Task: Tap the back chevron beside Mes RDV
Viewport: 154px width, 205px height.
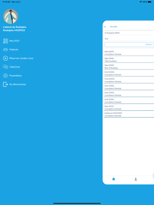Action: point(105,27)
